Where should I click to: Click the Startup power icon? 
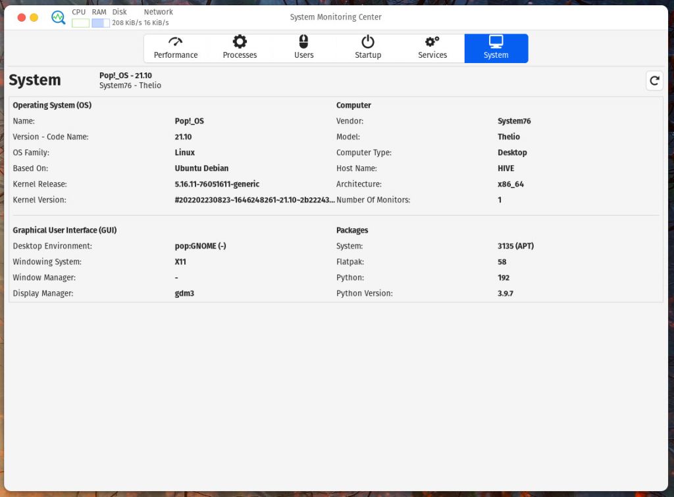click(367, 41)
